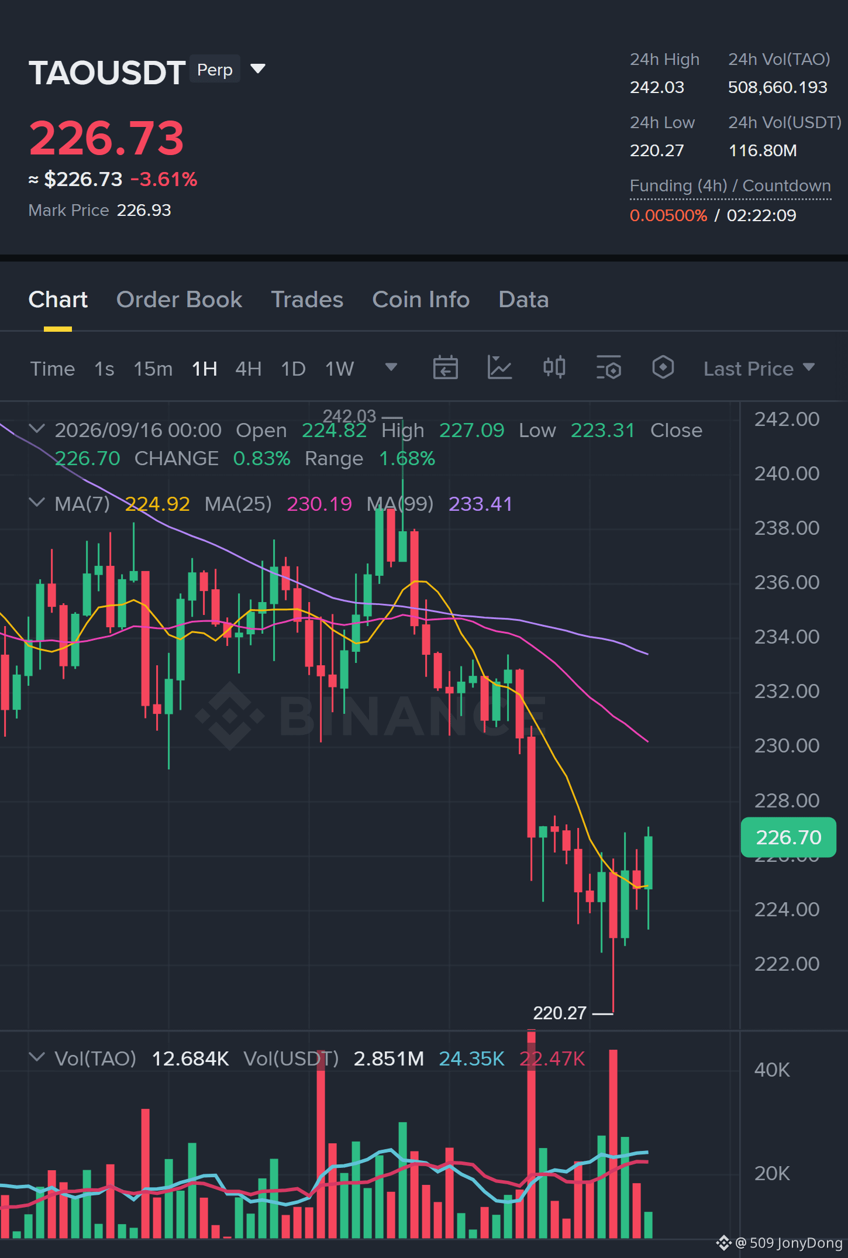Open the chart indicators line-graph icon
Screen dimensions: 848x1258
click(x=499, y=368)
